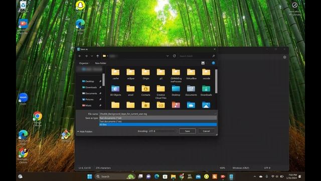Image resolution: width=321 pixels, height=181 pixels.
Task: Open the blue help icon
Action: click(213, 63)
